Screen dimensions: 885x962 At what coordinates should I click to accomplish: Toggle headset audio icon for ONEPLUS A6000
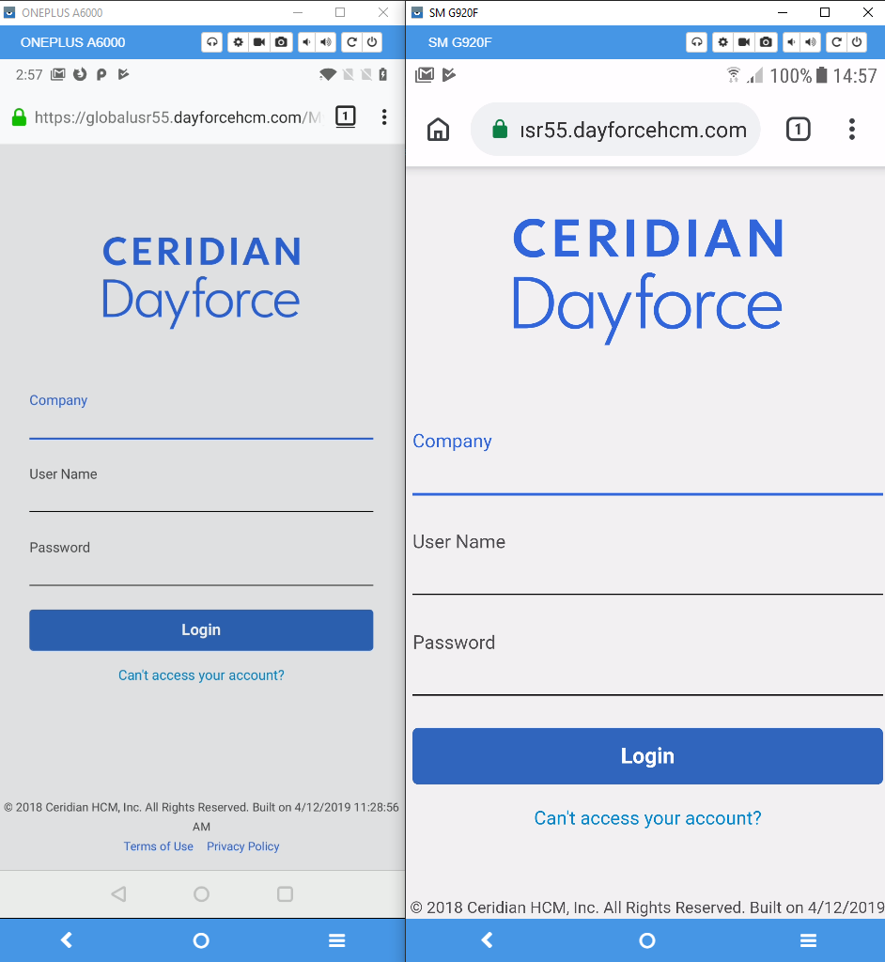[x=211, y=42]
